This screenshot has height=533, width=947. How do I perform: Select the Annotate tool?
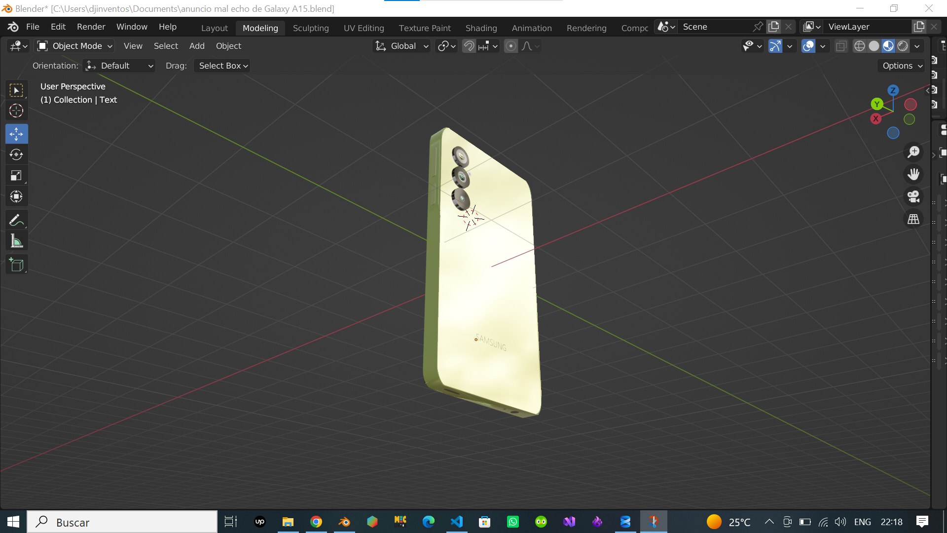tap(16, 220)
